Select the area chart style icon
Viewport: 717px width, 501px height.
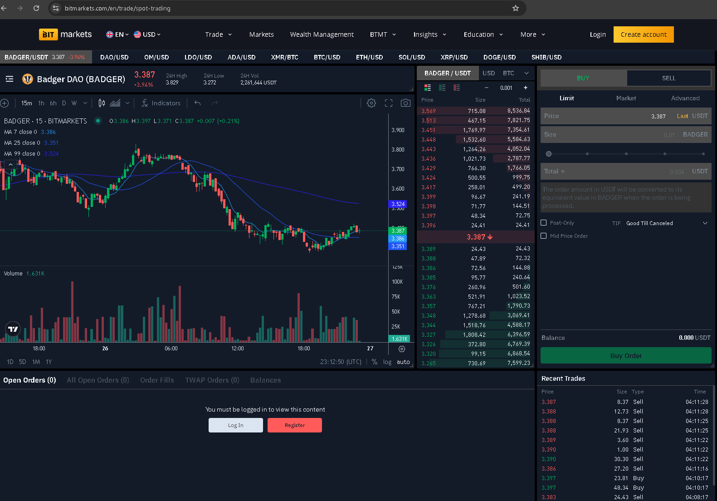click(x=115, y=103)
